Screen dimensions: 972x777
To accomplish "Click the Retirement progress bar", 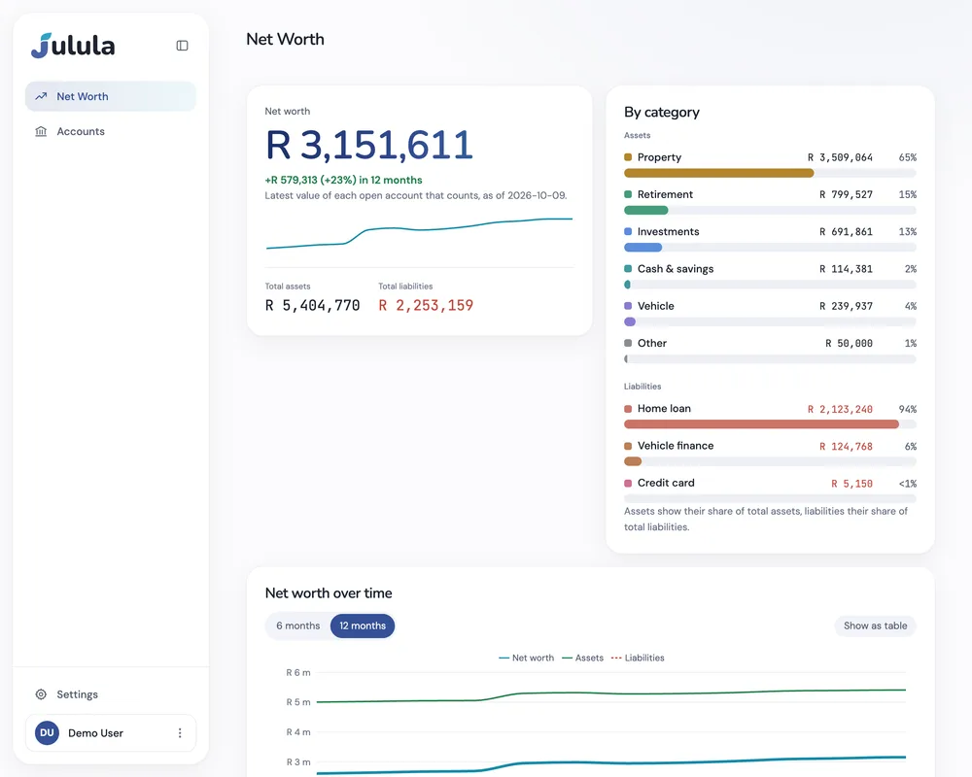I will (770, 210).
